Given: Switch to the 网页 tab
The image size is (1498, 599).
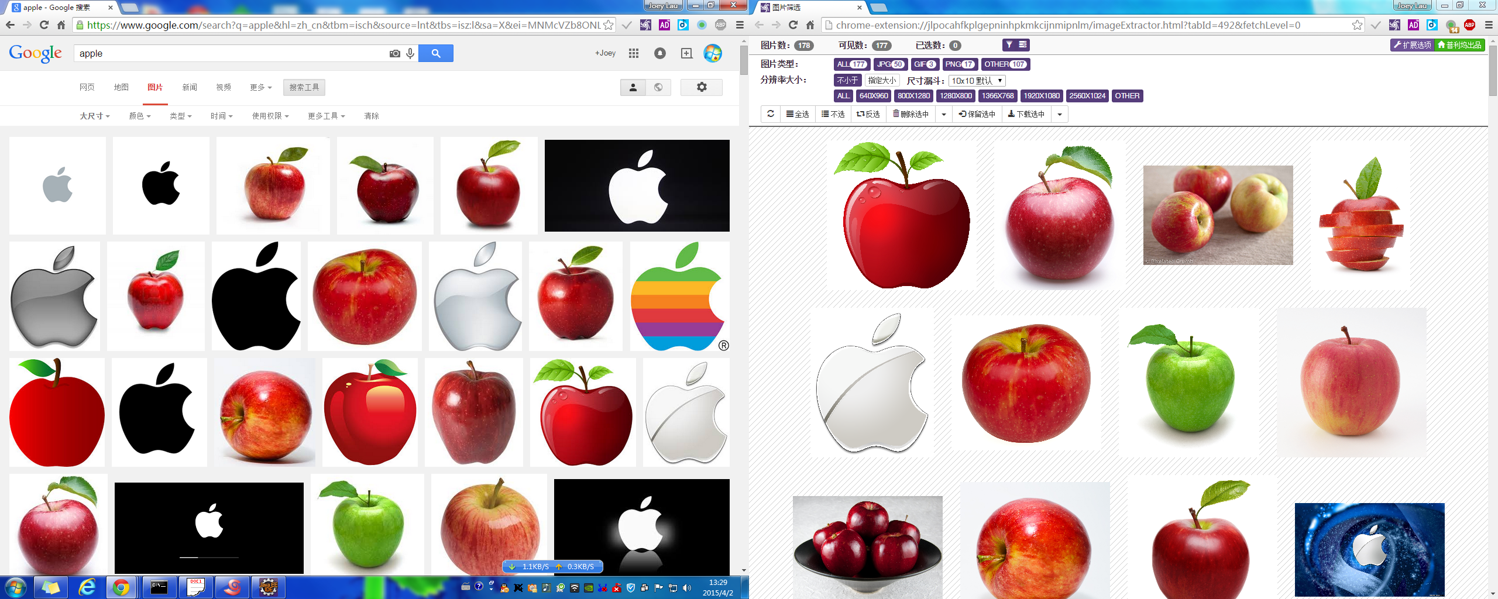Looking at the screenshot, I should coord(87,87).
